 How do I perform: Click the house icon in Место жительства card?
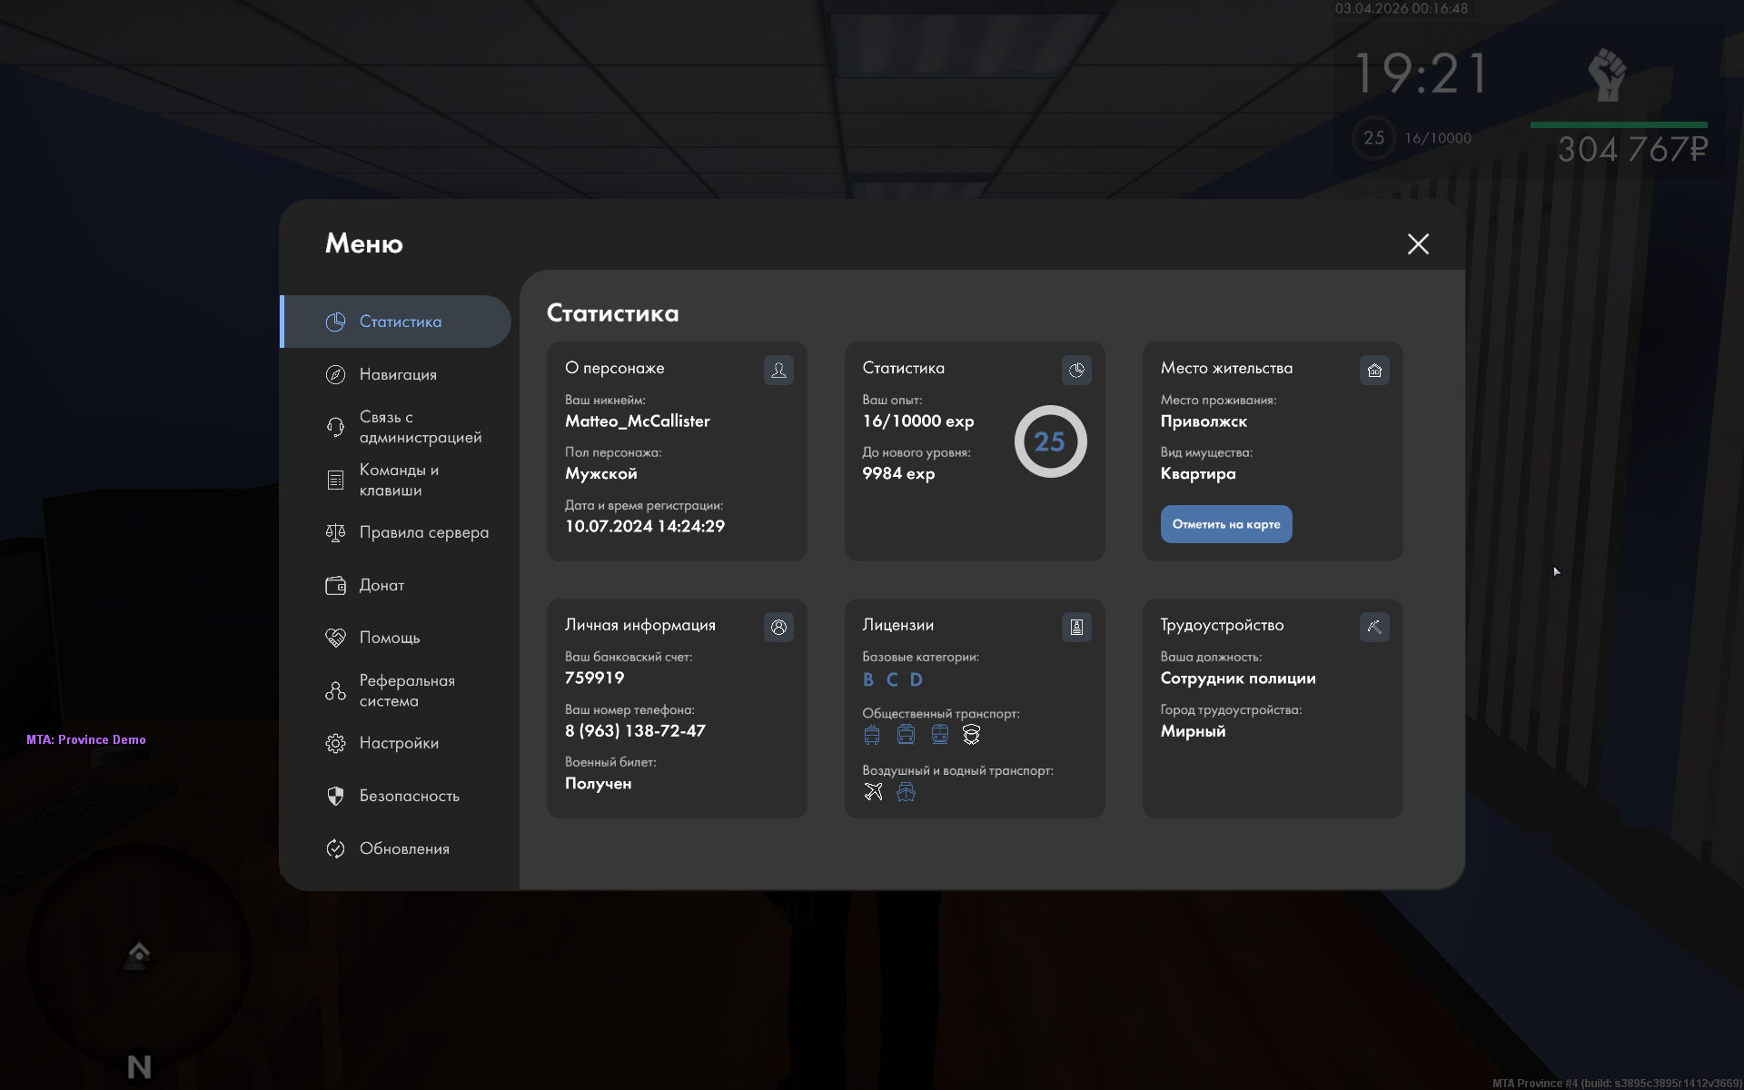pos(1374,370)
